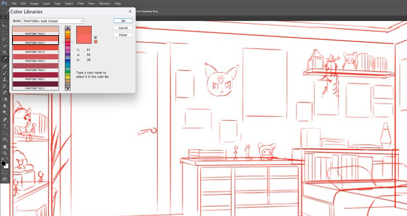Select the Rectangle shape tool
Image resolution: width=407 pixels, height=216 pixels.
pos(5,139)
